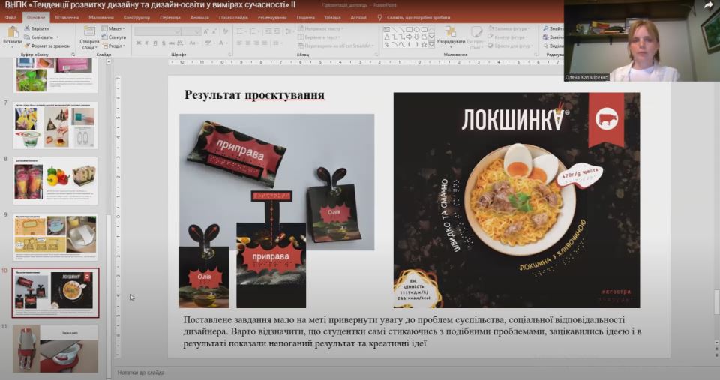This screenshot has height=380, width=720.
Task: Open the Перетворити на об'єкт SmartArt dropdown
Action: (x=336, y=46)
